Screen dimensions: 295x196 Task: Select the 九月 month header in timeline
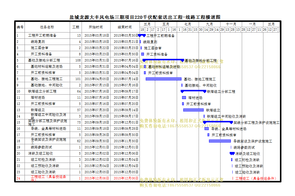209,24
